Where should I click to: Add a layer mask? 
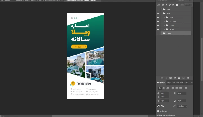pos(171,78)
